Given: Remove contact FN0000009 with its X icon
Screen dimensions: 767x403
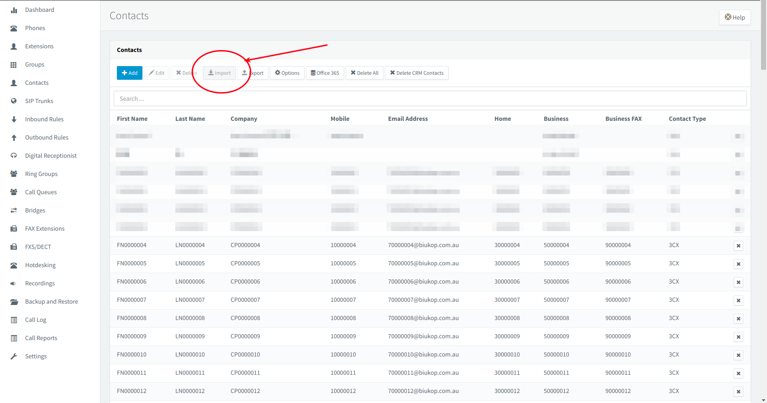Looking at the screenshot, I should coord(738,337).
